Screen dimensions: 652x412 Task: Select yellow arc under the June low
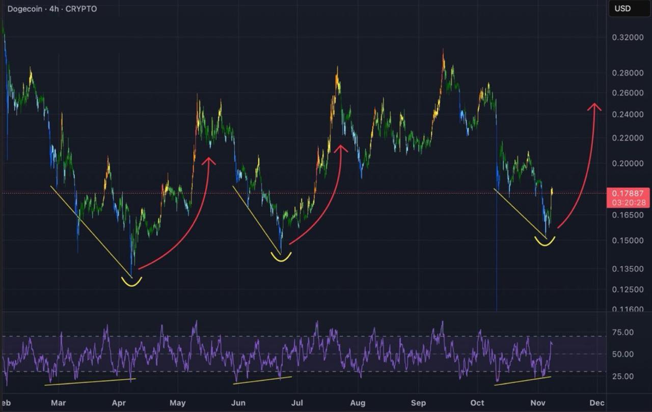281,257
